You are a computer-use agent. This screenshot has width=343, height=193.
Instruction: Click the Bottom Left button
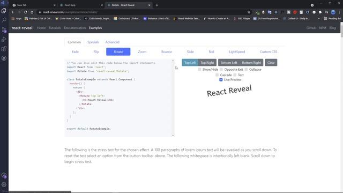229,63
